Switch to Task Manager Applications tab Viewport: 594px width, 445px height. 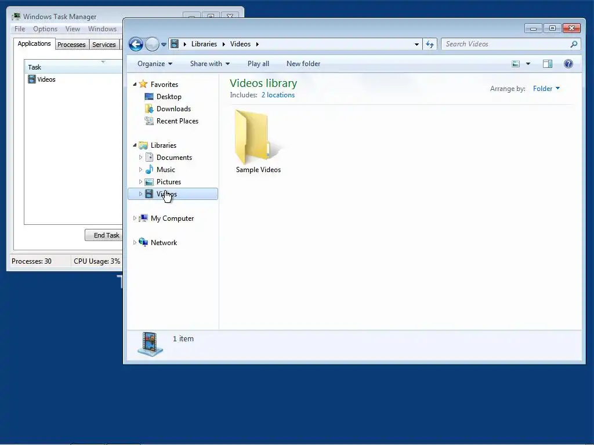(x=34, y=43)
